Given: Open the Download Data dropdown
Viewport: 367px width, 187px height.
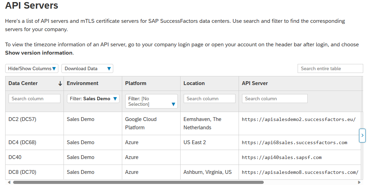Looking at the screenshot, I should 87,68.
